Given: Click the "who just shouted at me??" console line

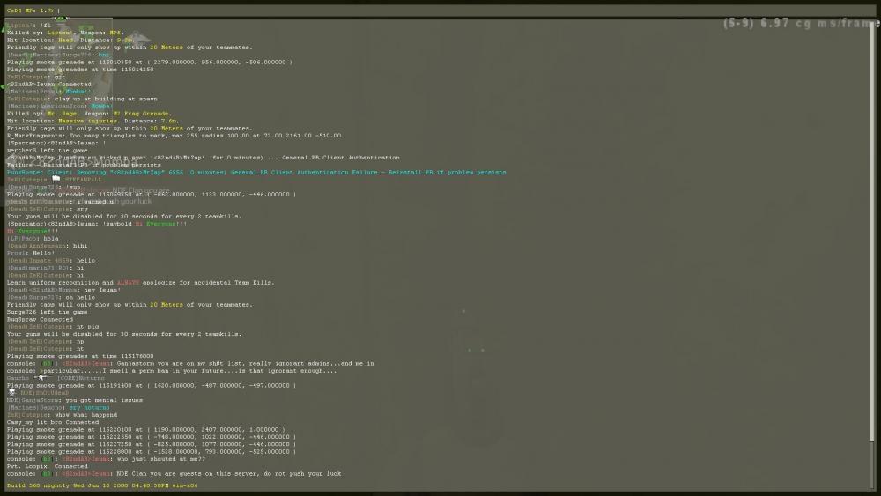Looking at the screenshot, I should pos(107,459).
